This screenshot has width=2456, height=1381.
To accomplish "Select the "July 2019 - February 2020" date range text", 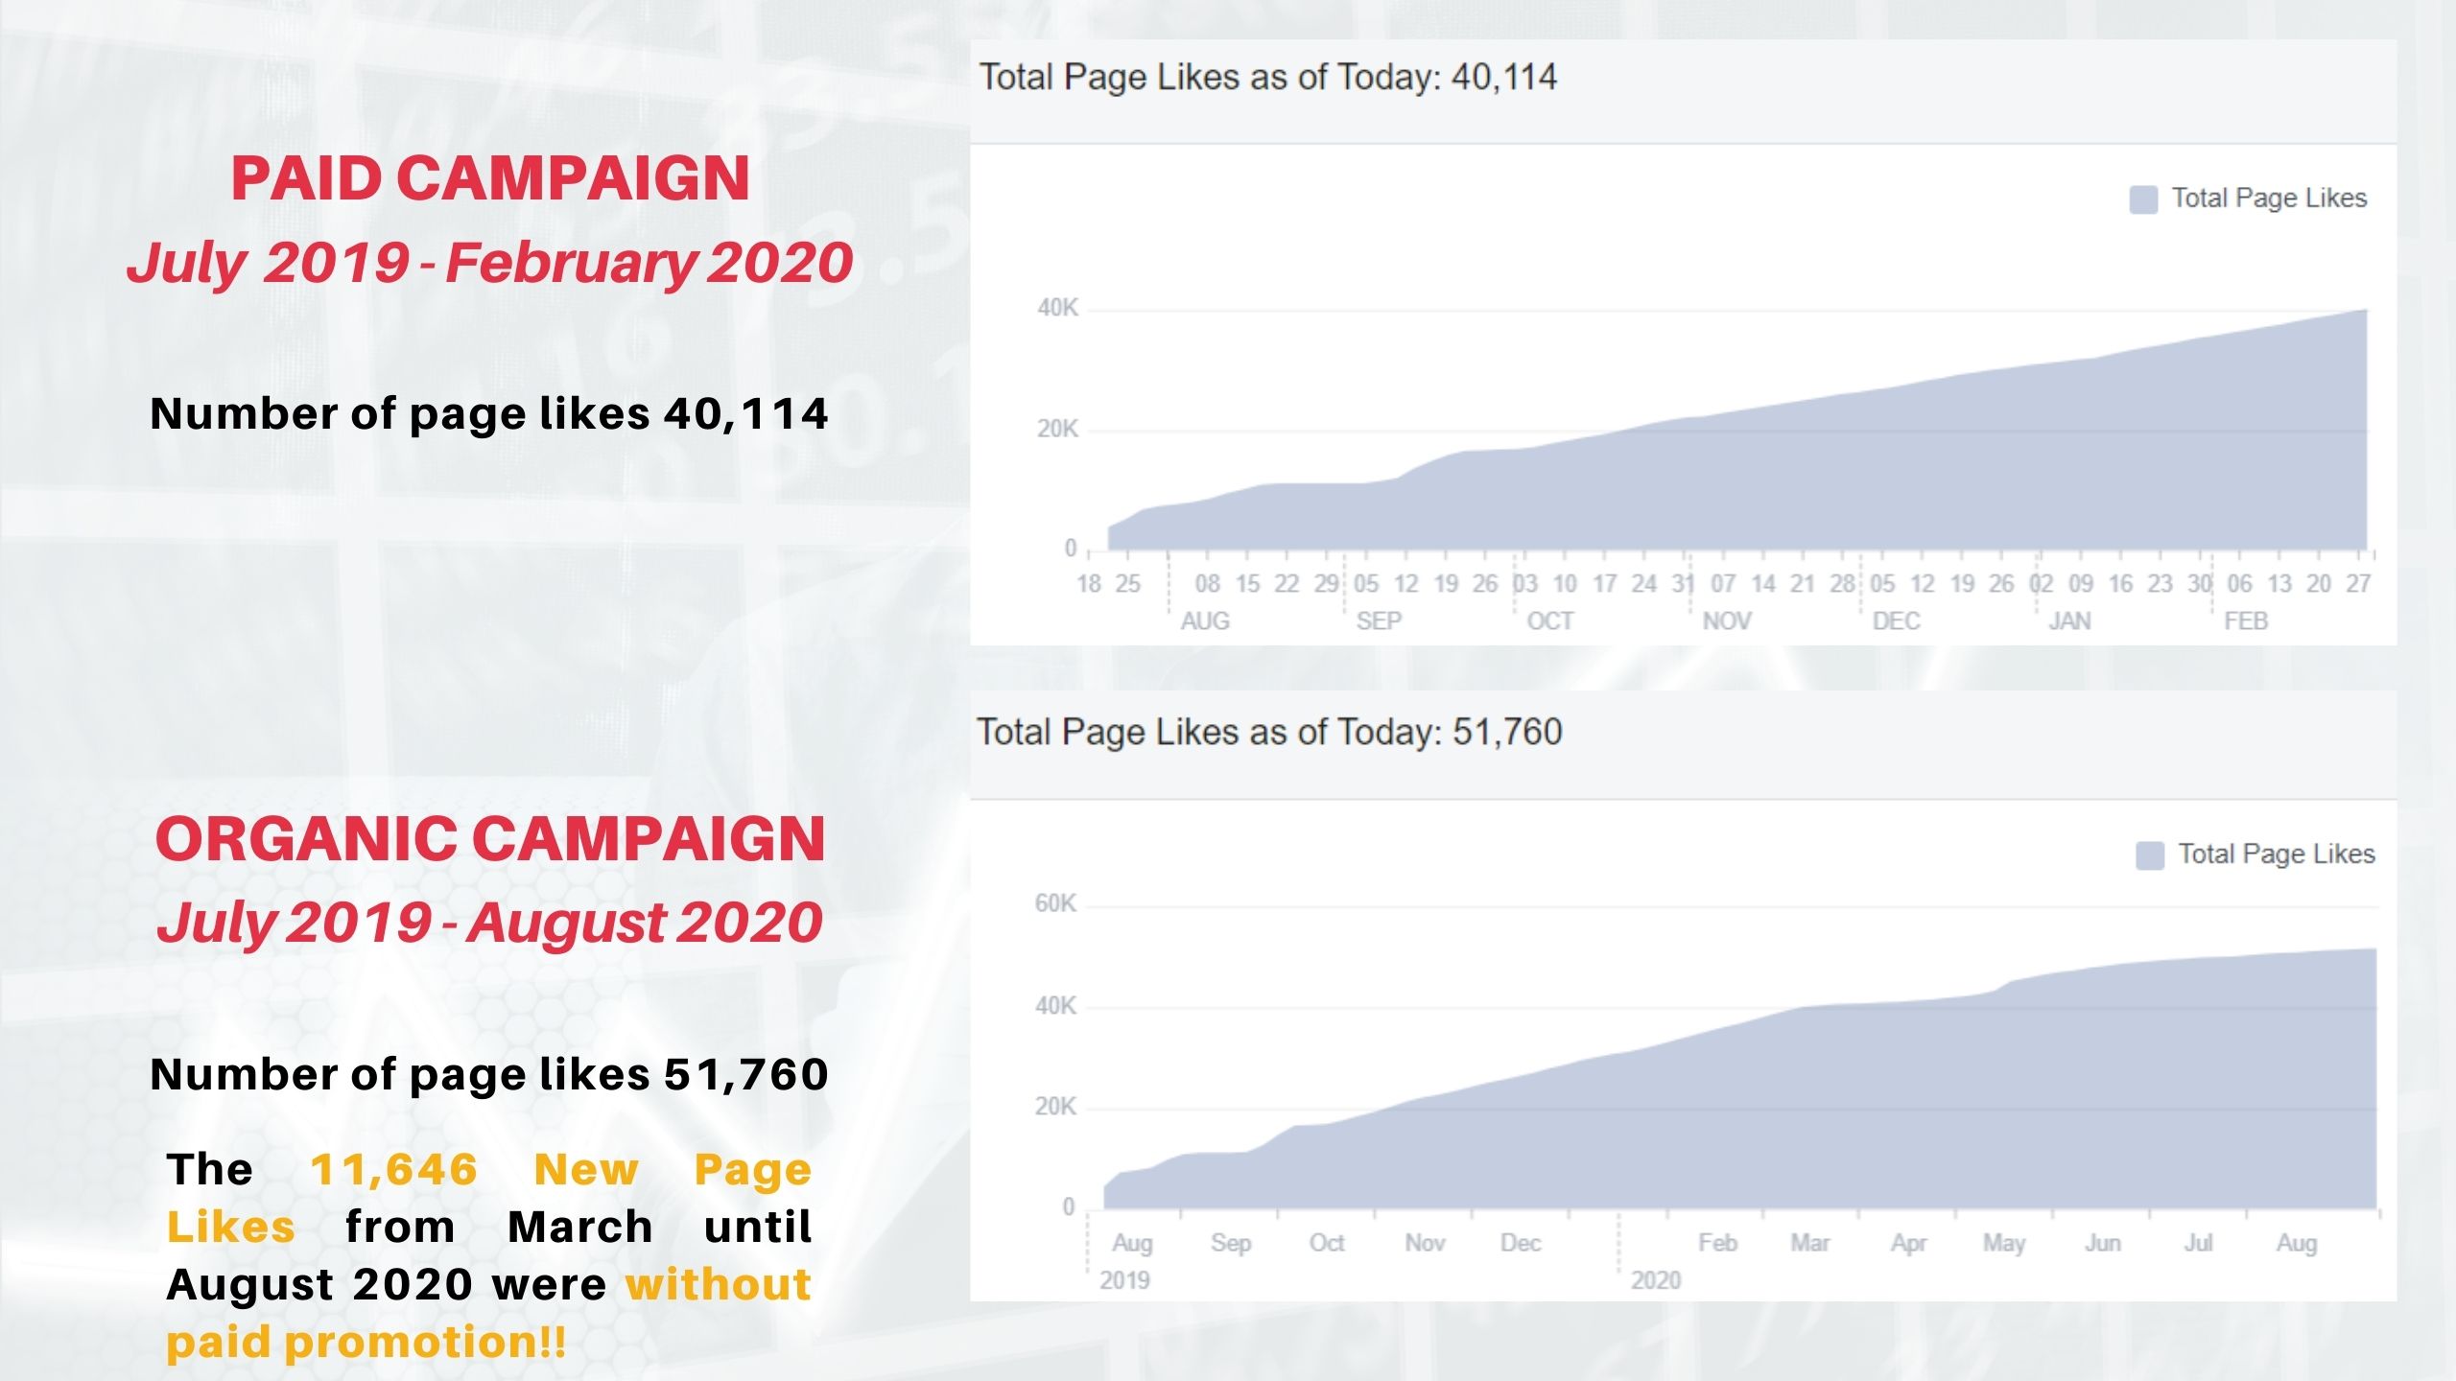I will point(490,262).
